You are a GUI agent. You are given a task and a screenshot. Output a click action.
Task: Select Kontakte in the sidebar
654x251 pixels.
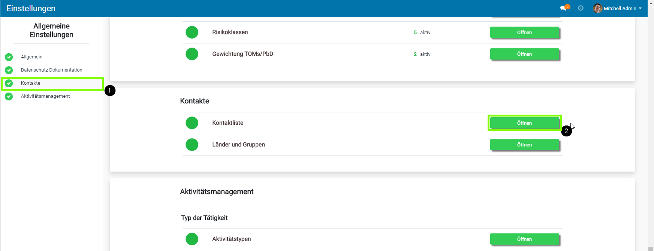31,83
